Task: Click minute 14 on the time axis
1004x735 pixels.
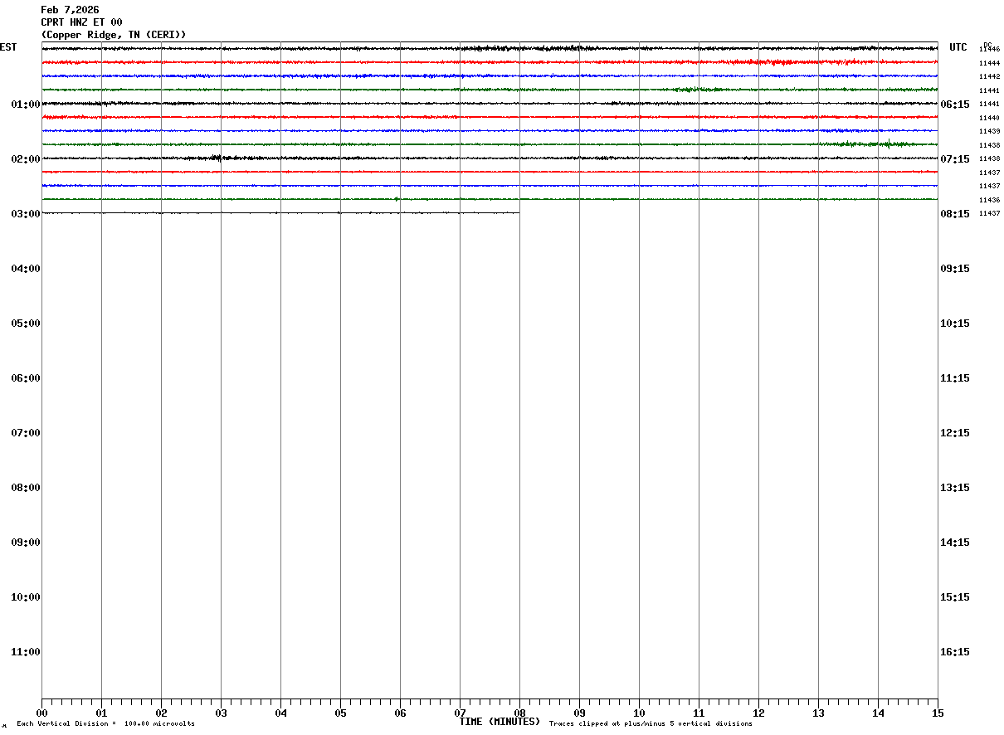Action: [x=878, y=713]
